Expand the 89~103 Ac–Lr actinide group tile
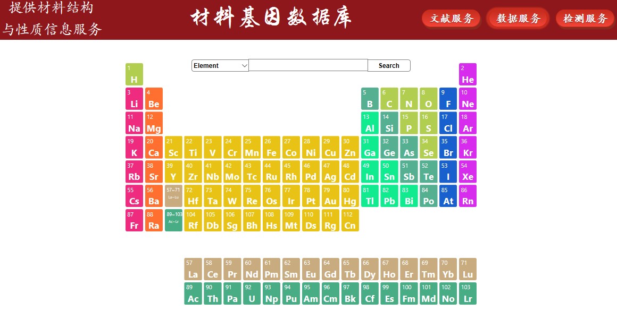This screenshot has width=617, height=311. 173,220
